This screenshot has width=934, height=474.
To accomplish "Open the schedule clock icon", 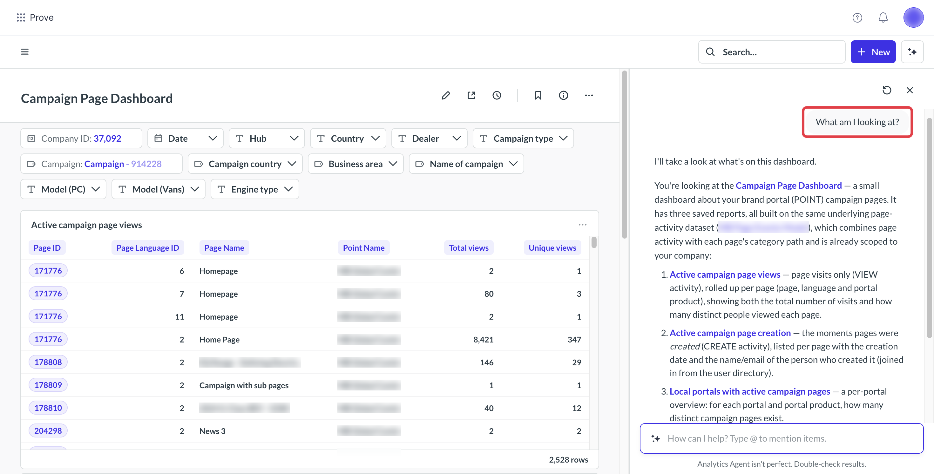I will coord(497,95).
